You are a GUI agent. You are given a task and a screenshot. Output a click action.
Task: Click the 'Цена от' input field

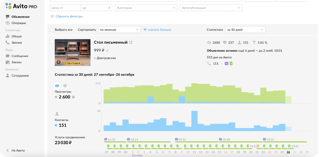click(65, 8)
